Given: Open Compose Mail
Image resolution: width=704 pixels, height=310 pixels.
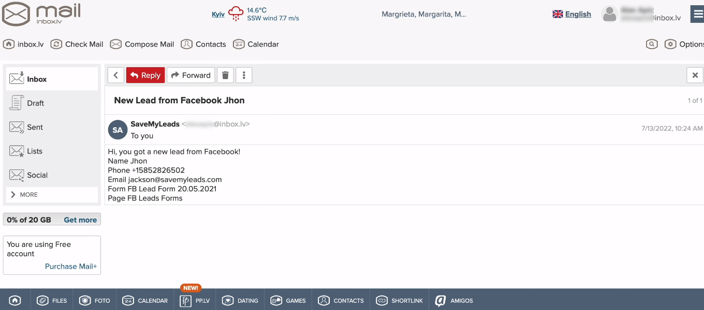Looking at the screenshot, I should click(x=142, y=44).
